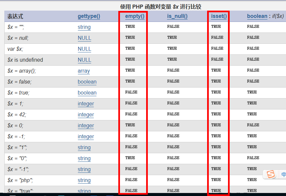The image size is (286, 196).
Task: Click the expression cell '$x = "";'
Action: (16, 27)
